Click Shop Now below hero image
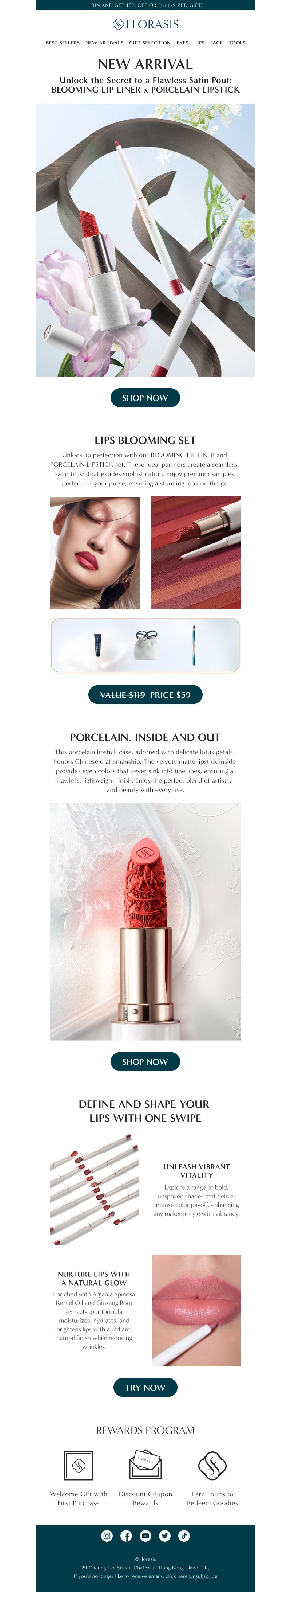291x1599 pixels. pyautogui.click(x=145, y=398)
